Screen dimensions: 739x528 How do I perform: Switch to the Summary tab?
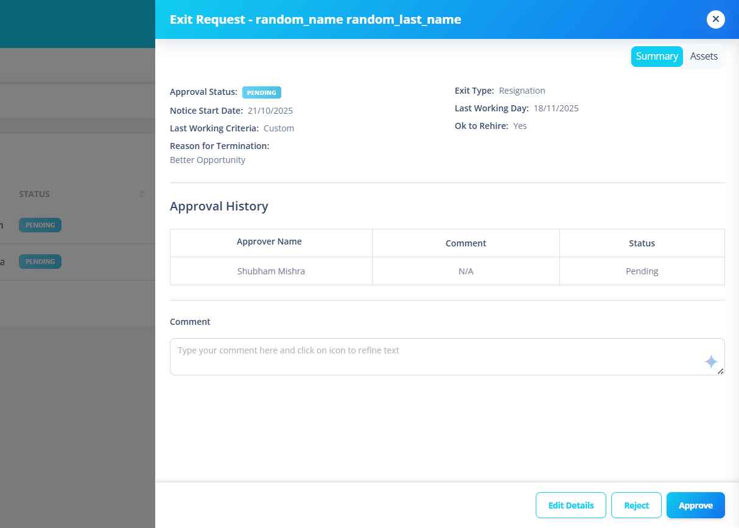click(657, 56)
